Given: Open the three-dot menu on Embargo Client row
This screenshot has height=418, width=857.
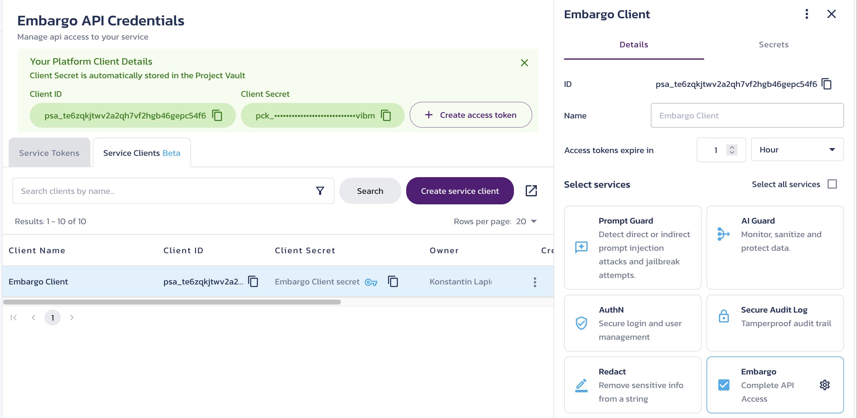Looking at the screenshot, I should (535, 282).
